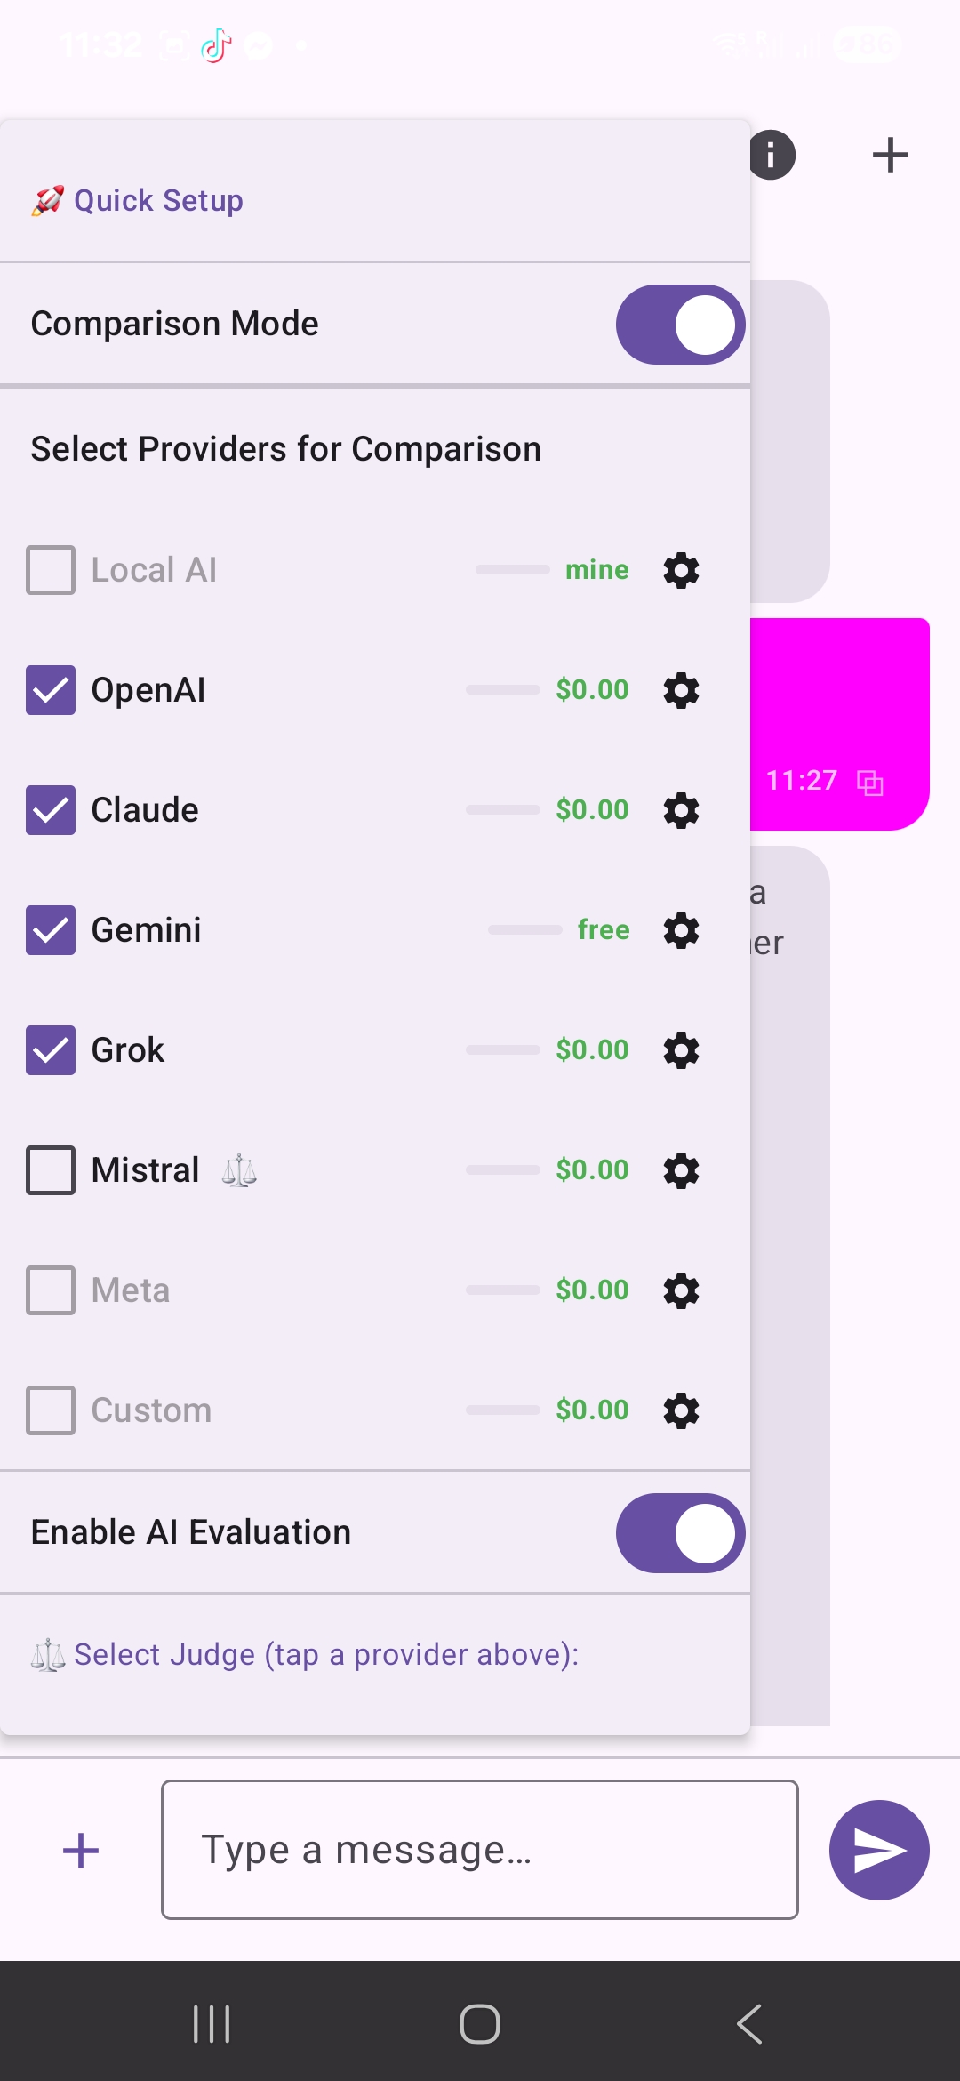960x2081 pixels.
Task: Check the Mistral provider checkbox
Action: [51, 1170]
